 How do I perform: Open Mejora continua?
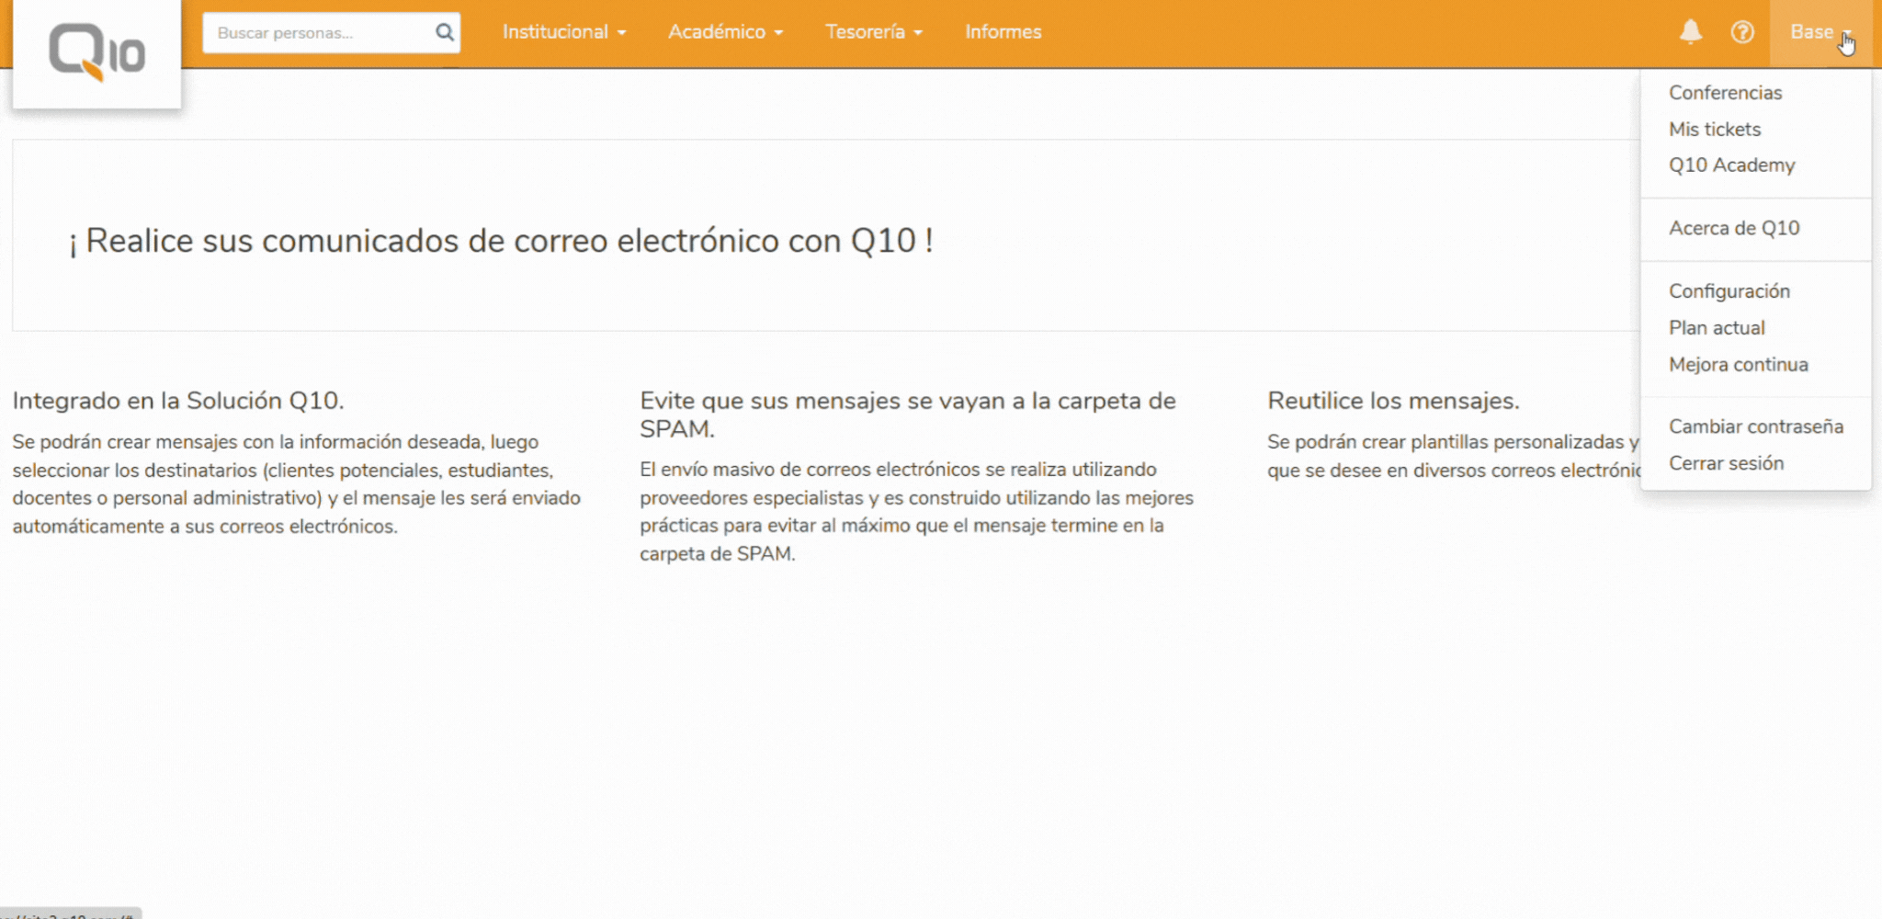coord(1738,364)
